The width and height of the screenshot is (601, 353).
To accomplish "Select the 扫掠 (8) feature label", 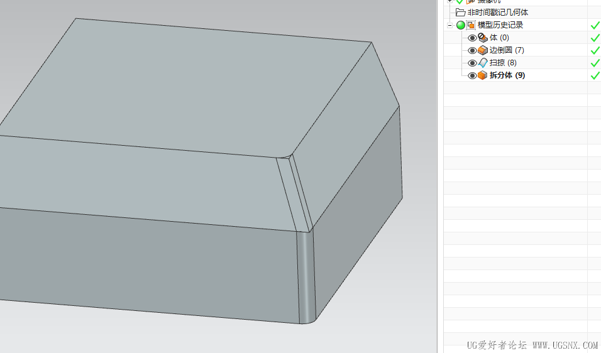I will pos(503,63).
